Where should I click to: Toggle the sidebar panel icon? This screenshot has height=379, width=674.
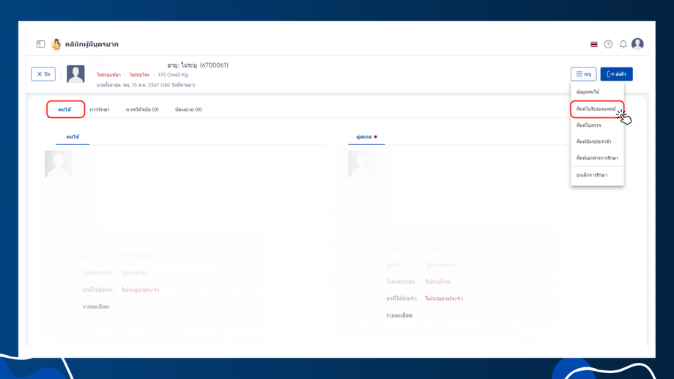tap(40, 44)
